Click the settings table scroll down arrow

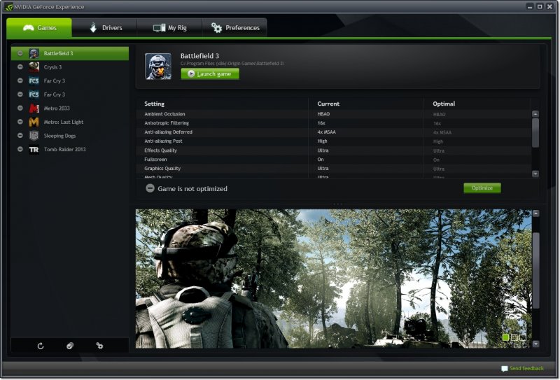(x=535, y=174)
